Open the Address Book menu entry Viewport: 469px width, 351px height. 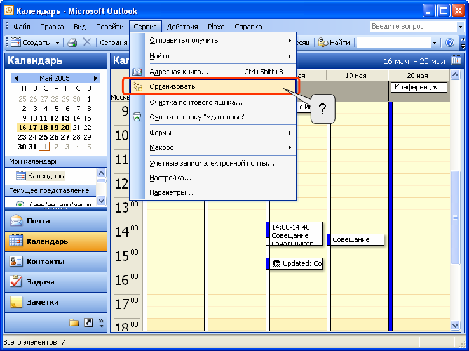[214, 72]
